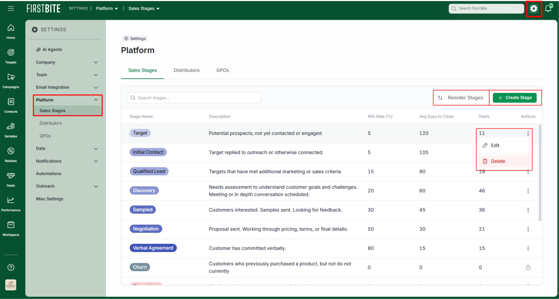Collapse the Platform settings section

(67, 100)
